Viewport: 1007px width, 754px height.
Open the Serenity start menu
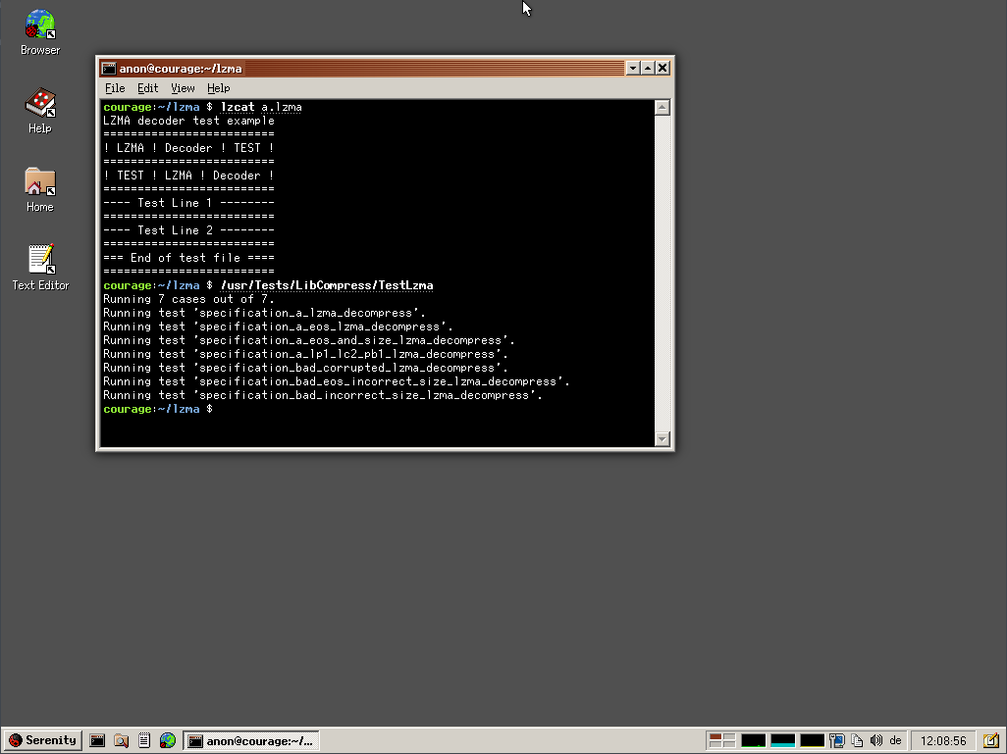pos(42,740)
